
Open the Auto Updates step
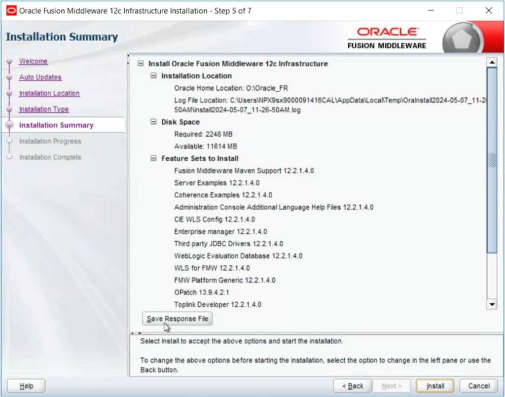[x=40, y=77]
